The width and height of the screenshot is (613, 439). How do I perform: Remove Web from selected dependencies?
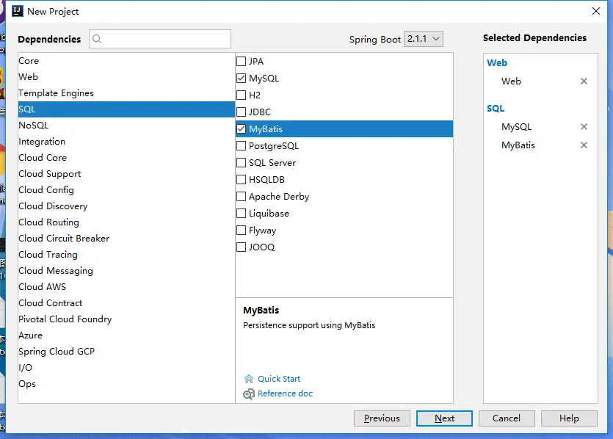point(584,81)
